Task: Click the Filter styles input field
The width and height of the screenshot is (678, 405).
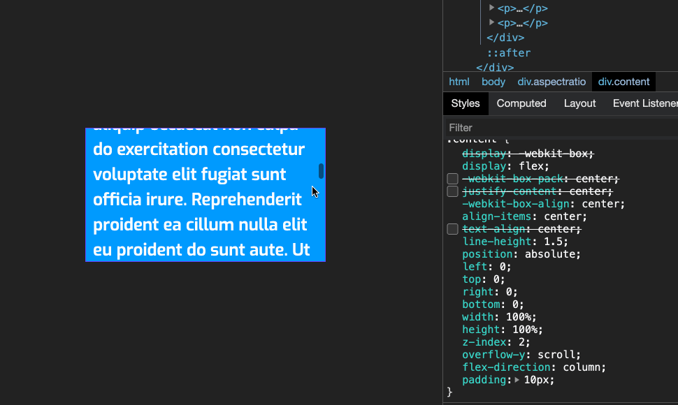Action: (559, 128)
